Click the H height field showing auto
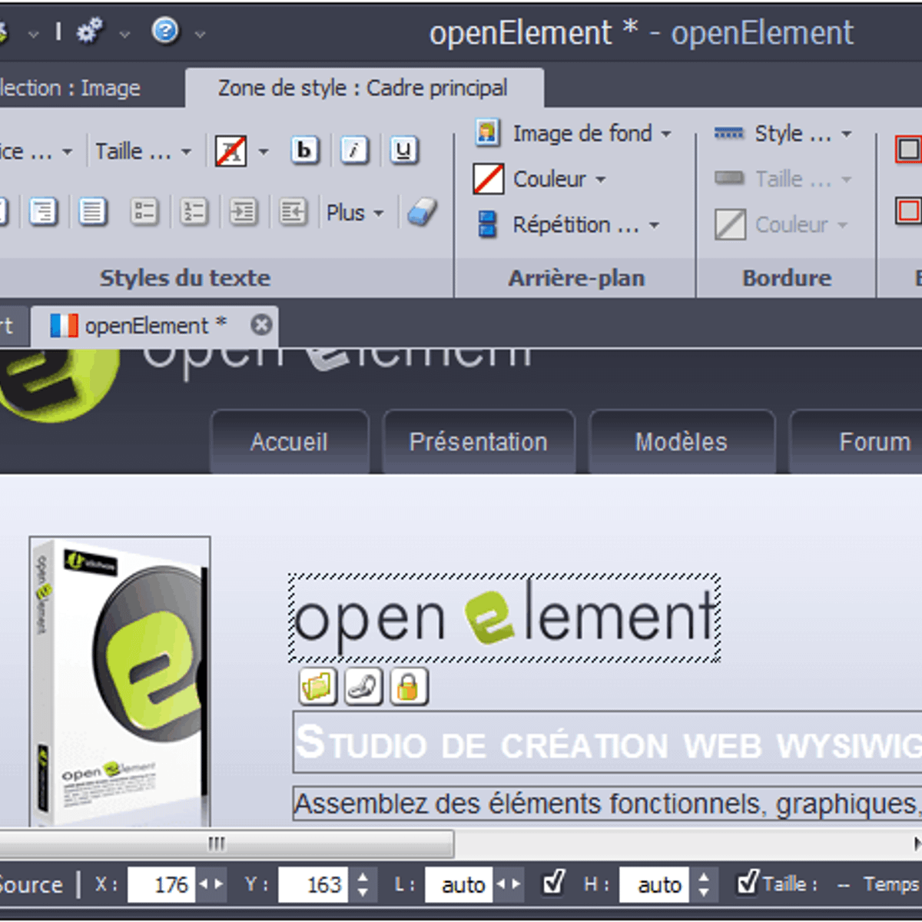The image size is (922, 922). pyautogui.click(x=654, y=884)
